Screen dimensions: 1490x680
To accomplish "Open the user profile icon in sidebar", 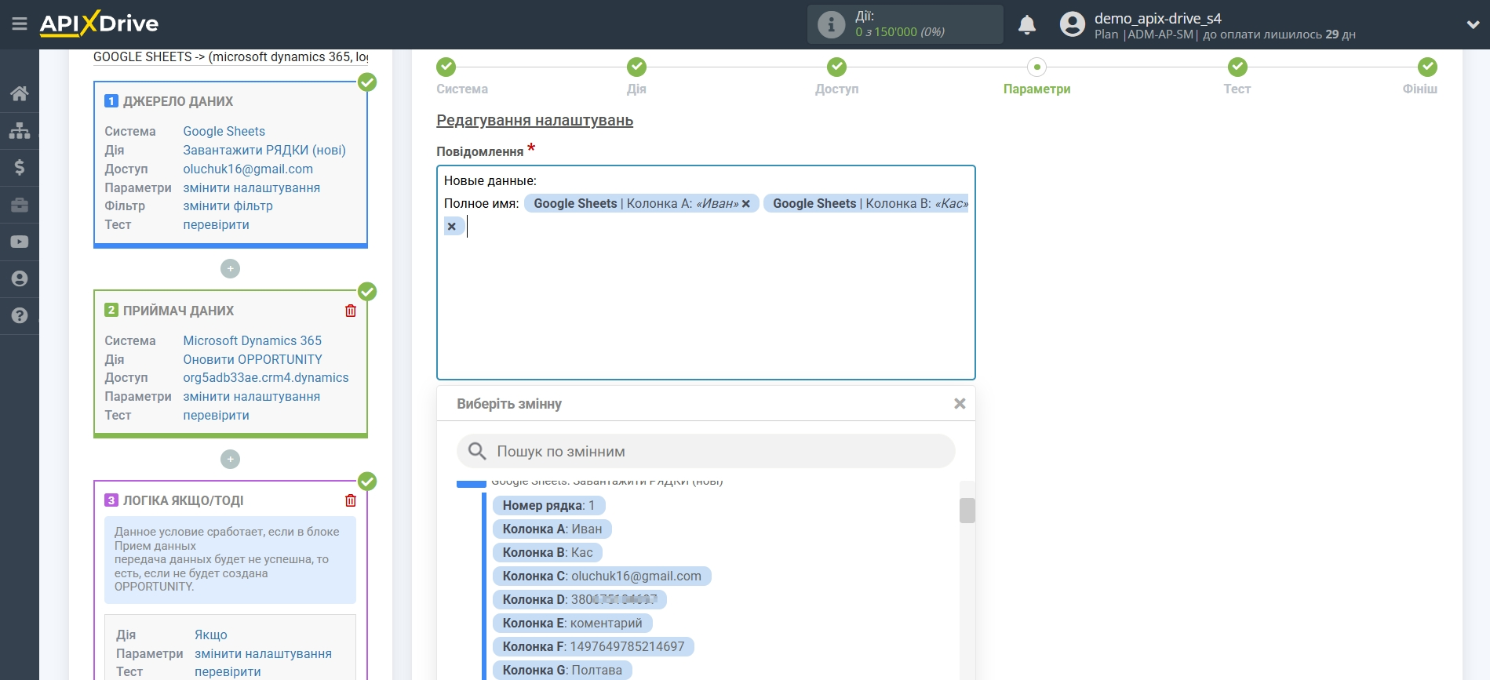I will coord(20,278).
